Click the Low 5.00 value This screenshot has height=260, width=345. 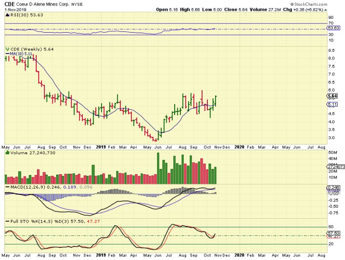coord(212,10)
